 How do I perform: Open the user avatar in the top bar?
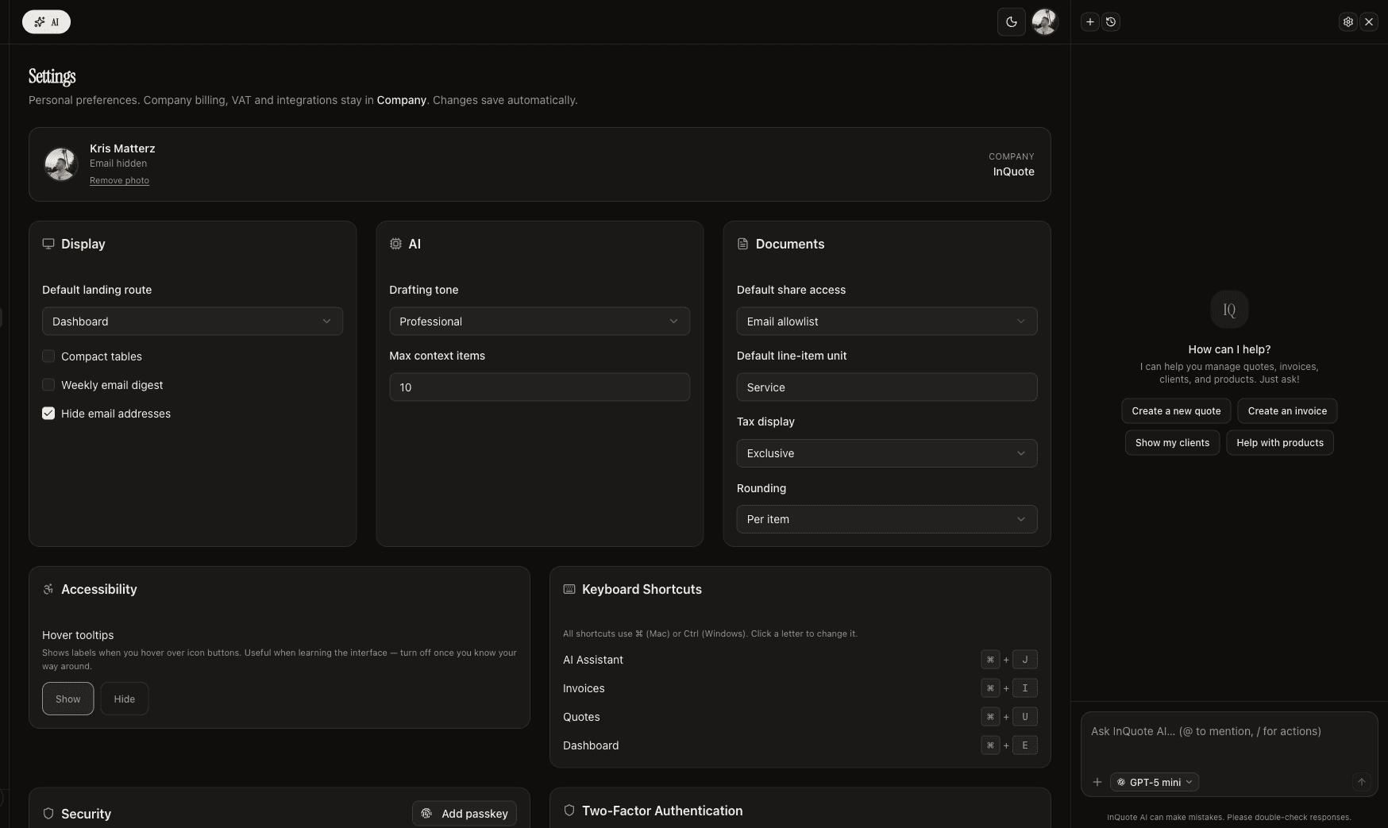pyautogui.click(x=1044, y=22)
